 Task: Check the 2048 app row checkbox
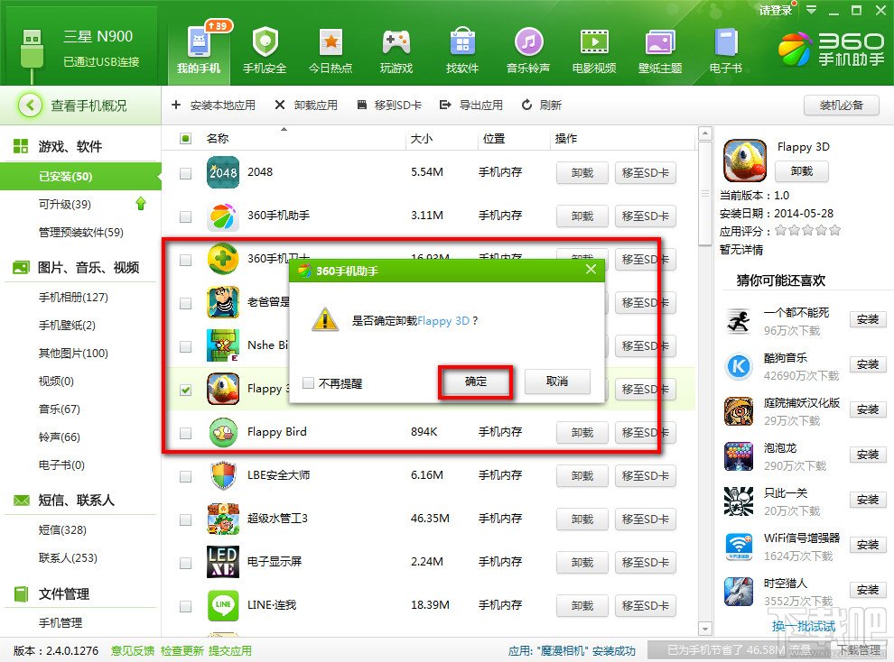[x=185, y=172]
